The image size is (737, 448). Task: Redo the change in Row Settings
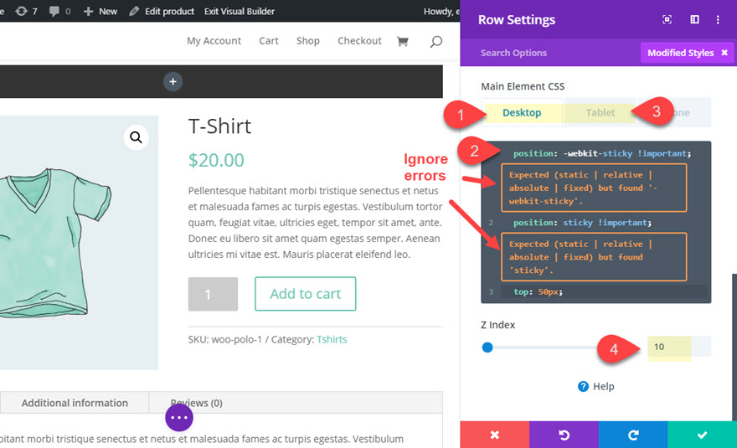(x=633, y=435)
